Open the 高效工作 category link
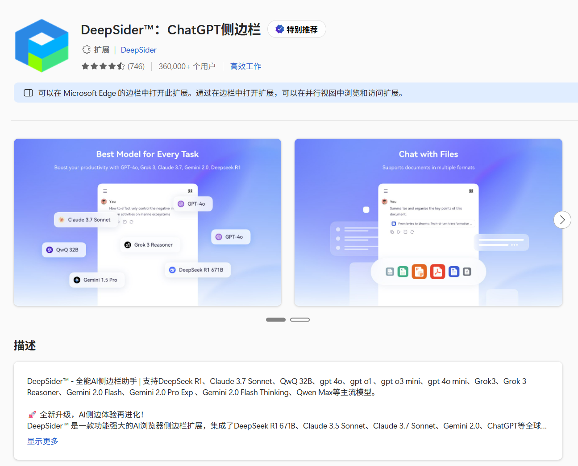Screen dimensions: 578x466 (x=245, y=66)
